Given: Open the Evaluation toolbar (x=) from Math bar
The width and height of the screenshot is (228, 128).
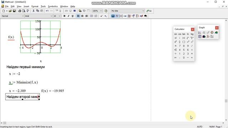Looking at the screenshot, I should (x=125, y=16).
